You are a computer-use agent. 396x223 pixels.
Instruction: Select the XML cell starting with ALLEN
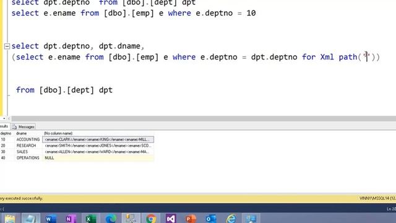pos(98,152)
